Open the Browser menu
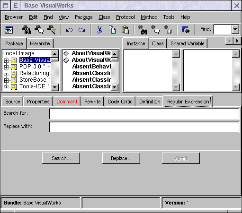The image size is (242, 213). (14, 17)
